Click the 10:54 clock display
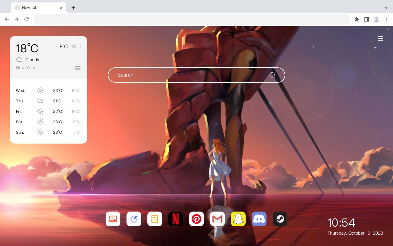Screen dimensions: 393x246 pos(341,223)
